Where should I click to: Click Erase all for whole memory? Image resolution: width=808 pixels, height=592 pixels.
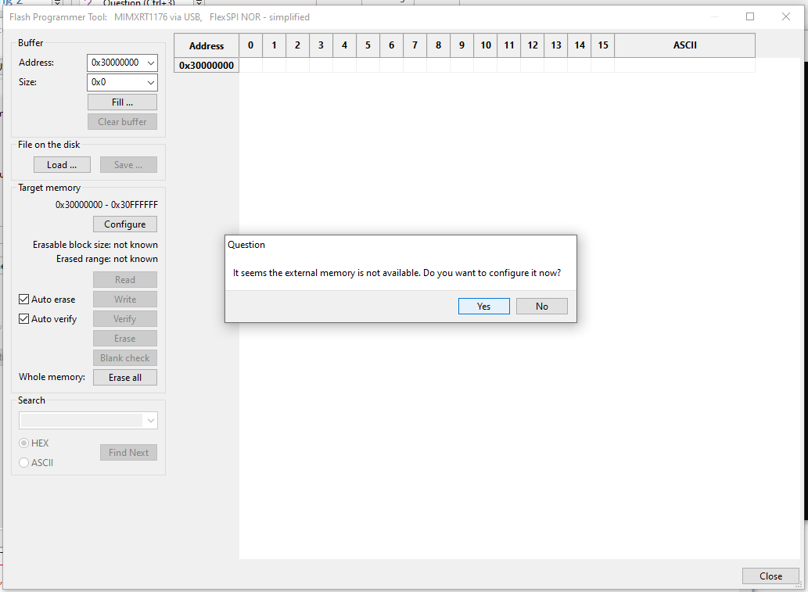pos(124,377)
